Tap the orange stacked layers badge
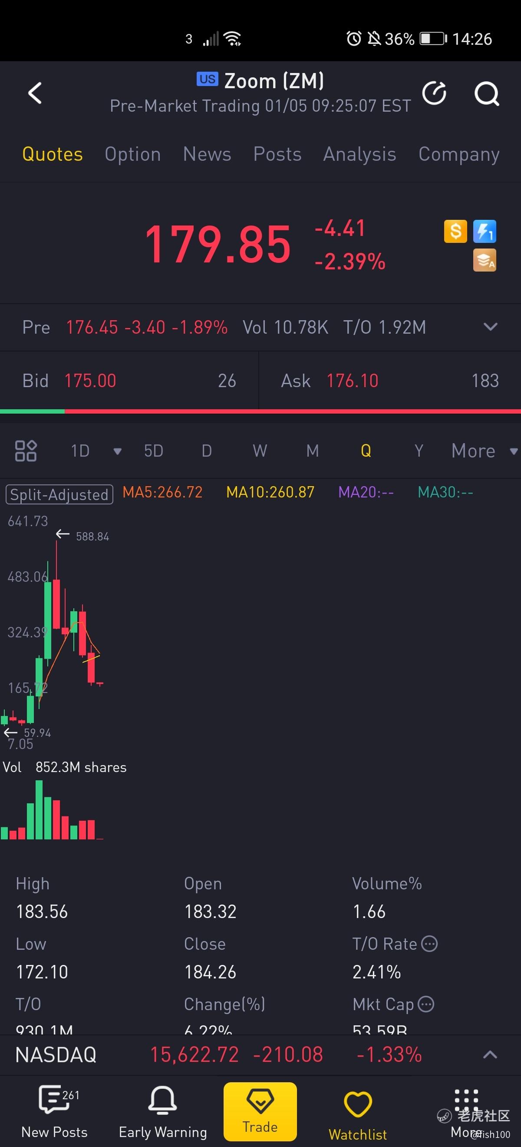 (x=485, y=260)
